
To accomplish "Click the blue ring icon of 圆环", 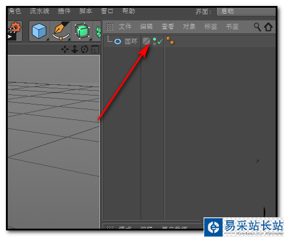I will [118, 42].
